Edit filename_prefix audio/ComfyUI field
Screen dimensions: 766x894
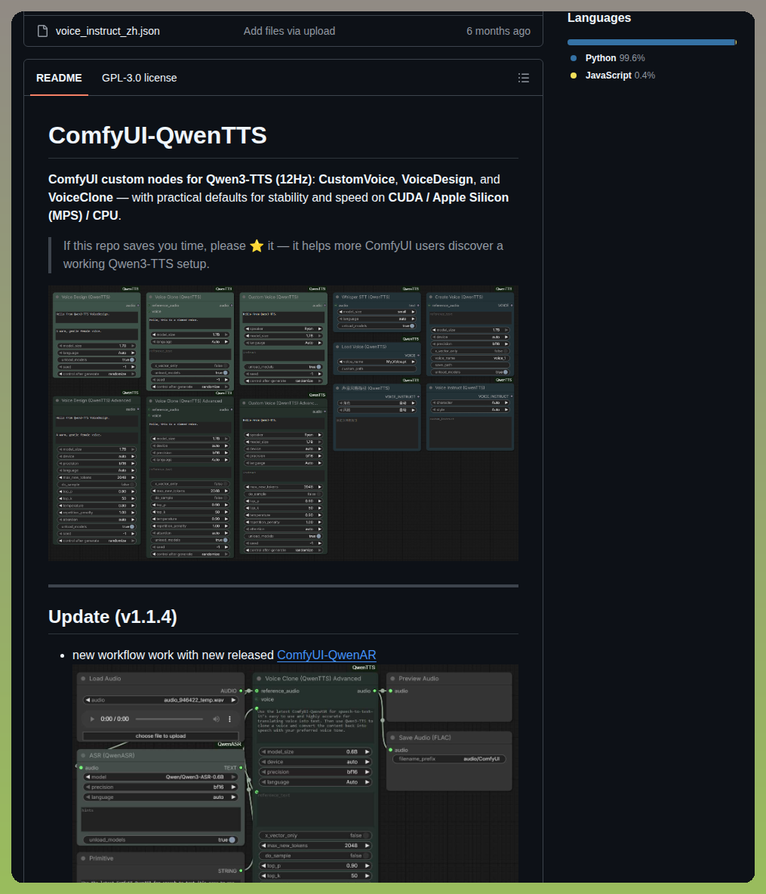[x=449, y=759]
